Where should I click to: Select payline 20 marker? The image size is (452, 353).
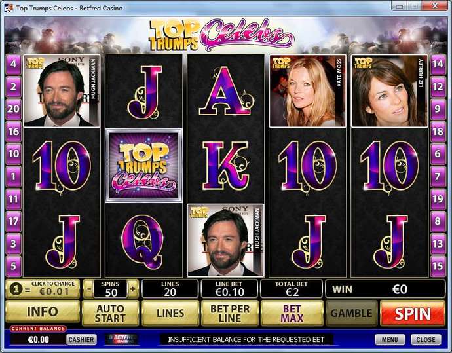pos(13,109)
